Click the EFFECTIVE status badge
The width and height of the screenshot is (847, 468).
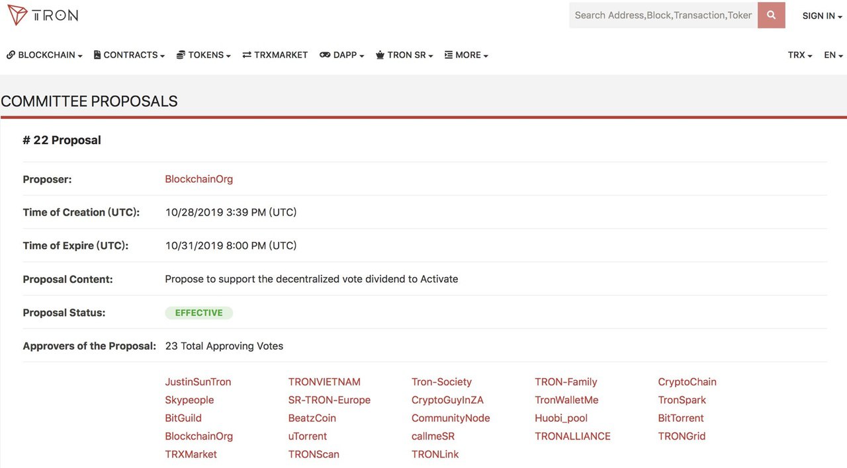coord(199,313)
